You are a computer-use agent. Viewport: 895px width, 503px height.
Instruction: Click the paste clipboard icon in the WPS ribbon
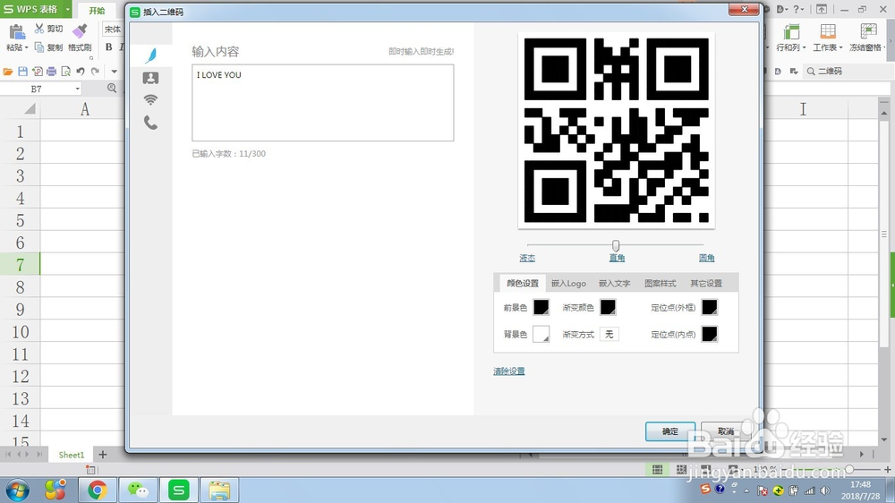(16, 32)
